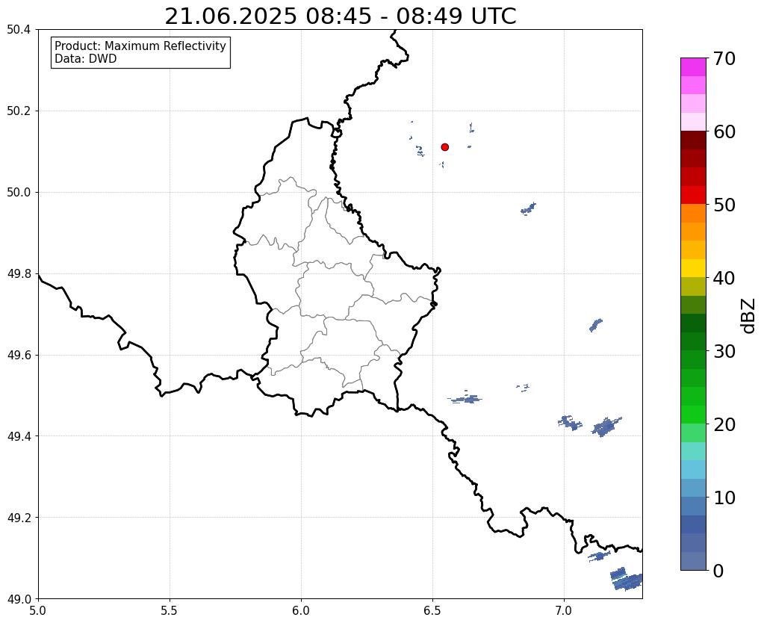Viewport: 764px width, 623px height.
Task: Click longitude tick label 6.5
Action: 432,611
